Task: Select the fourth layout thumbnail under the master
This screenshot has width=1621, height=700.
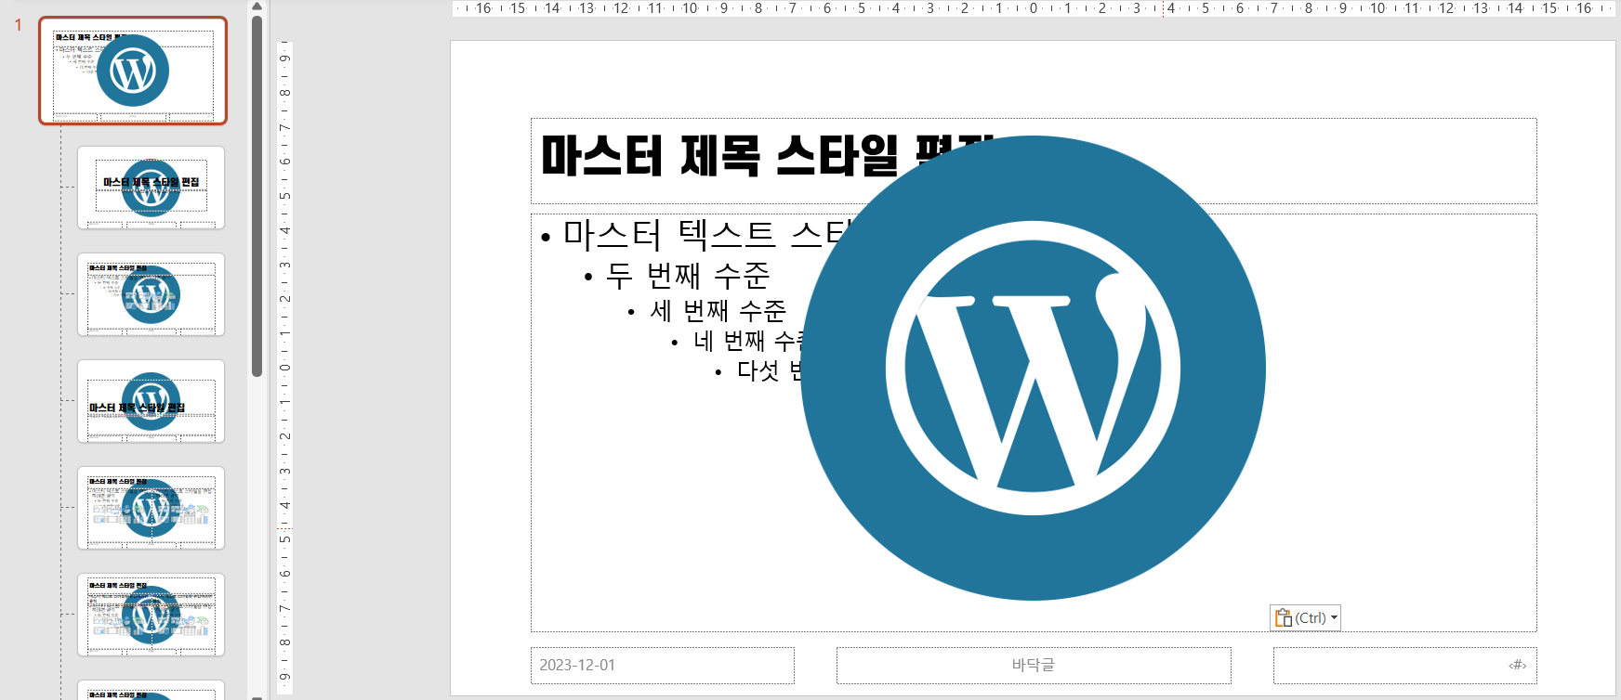Action: 152,508
